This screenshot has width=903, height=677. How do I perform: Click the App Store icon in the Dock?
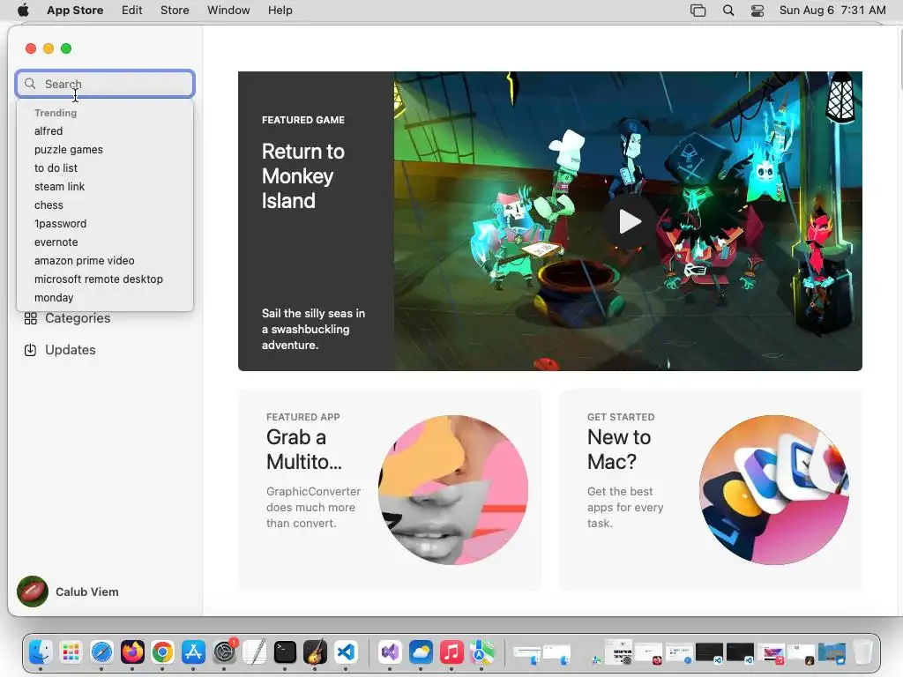click(x=193, y=652)
